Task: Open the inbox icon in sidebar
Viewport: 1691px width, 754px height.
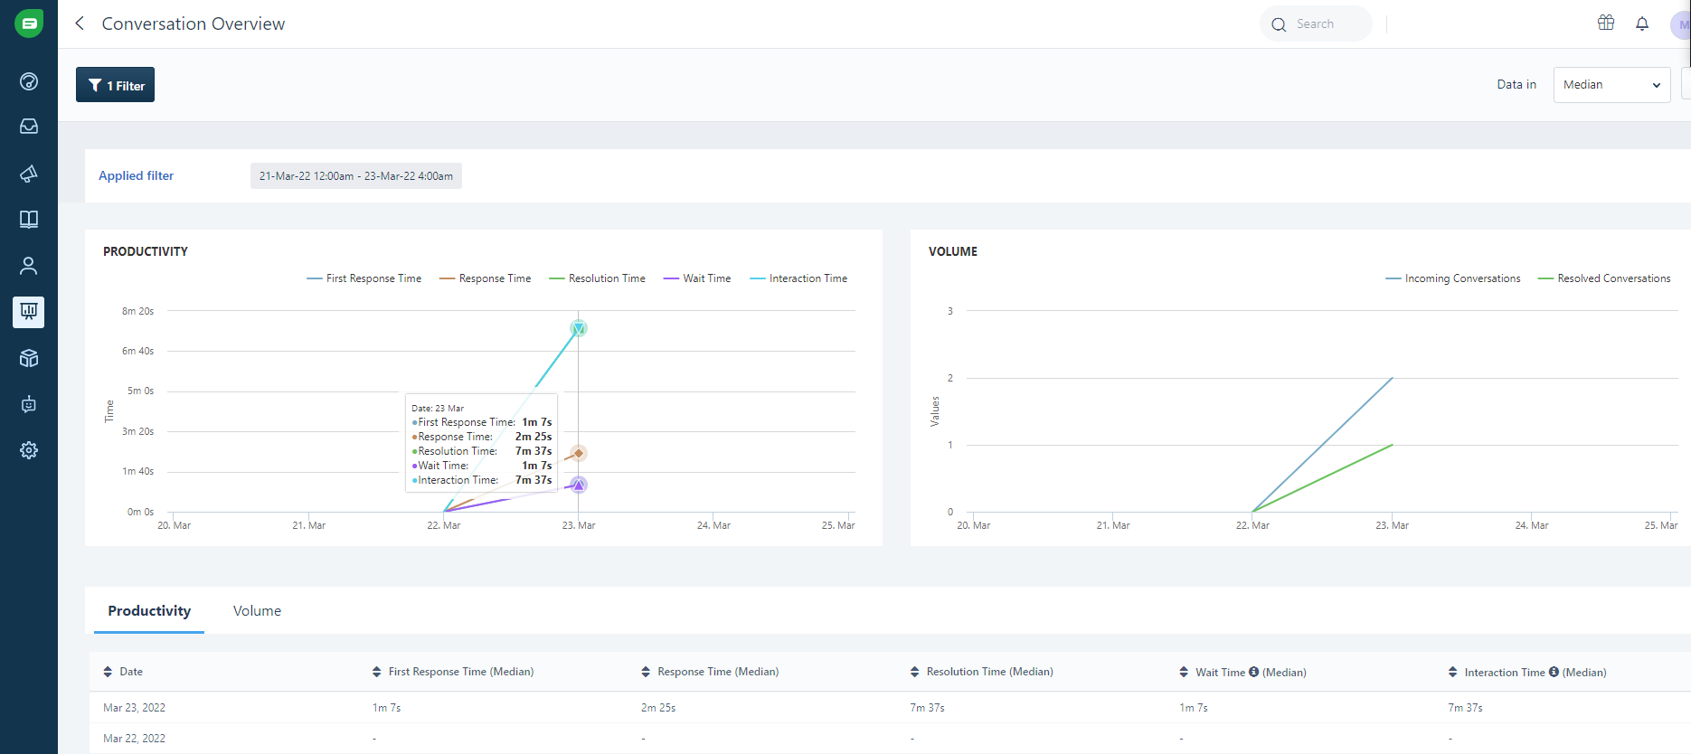Action: click(29, 127)
